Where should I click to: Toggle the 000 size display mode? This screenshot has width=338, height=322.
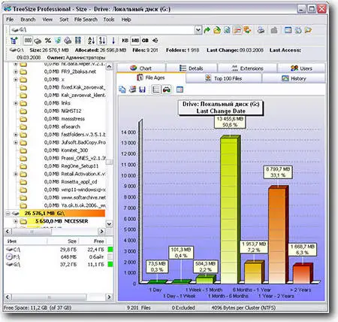[x=28, y=41]
